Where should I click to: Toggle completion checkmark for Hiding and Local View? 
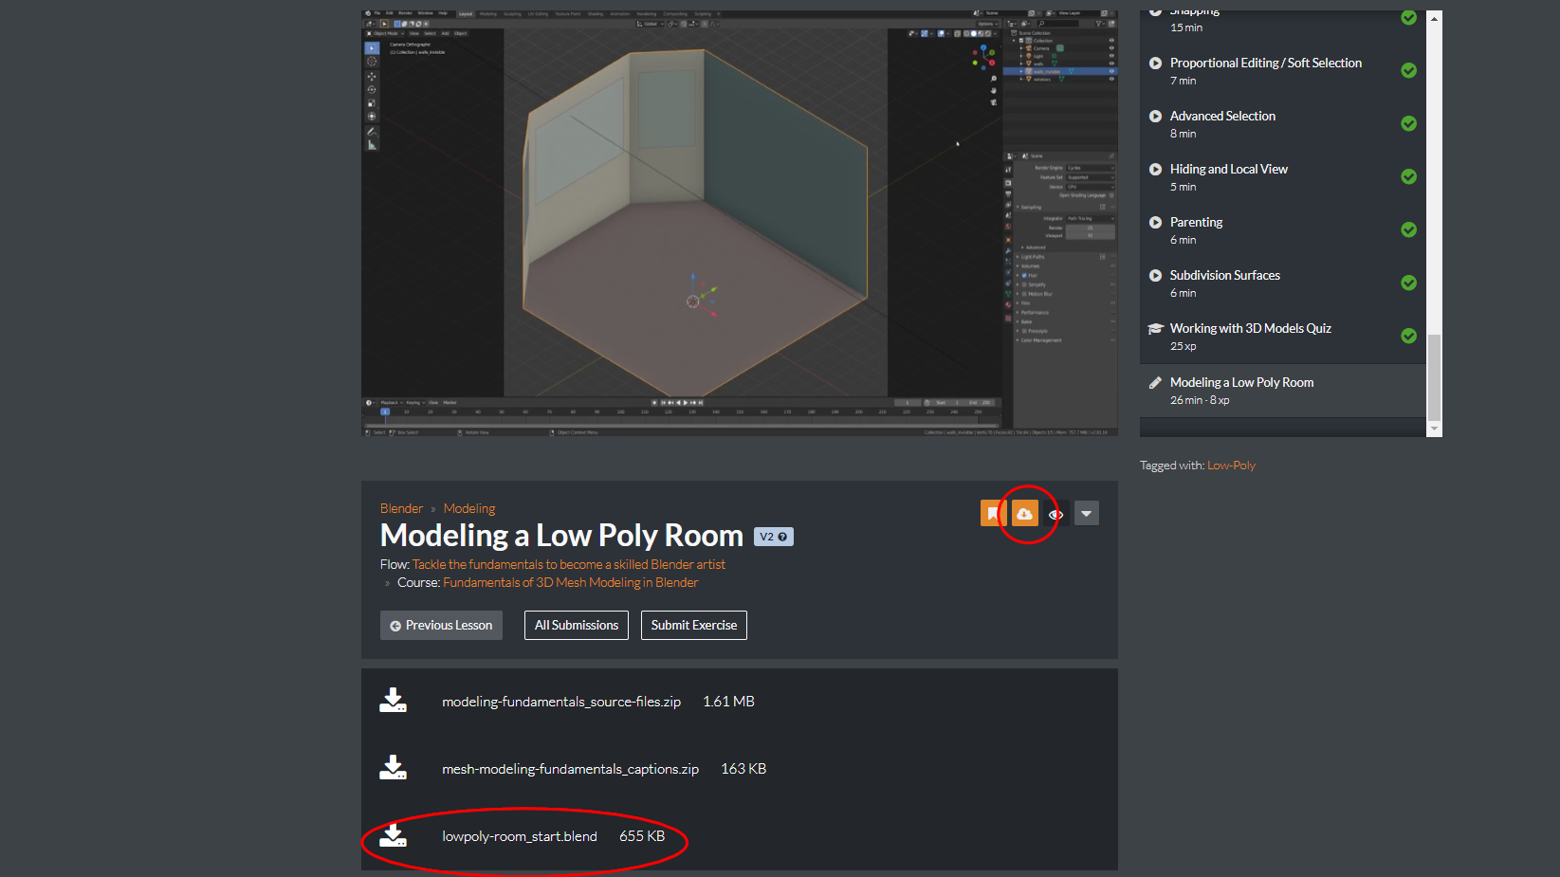[x=1409, y=177]
